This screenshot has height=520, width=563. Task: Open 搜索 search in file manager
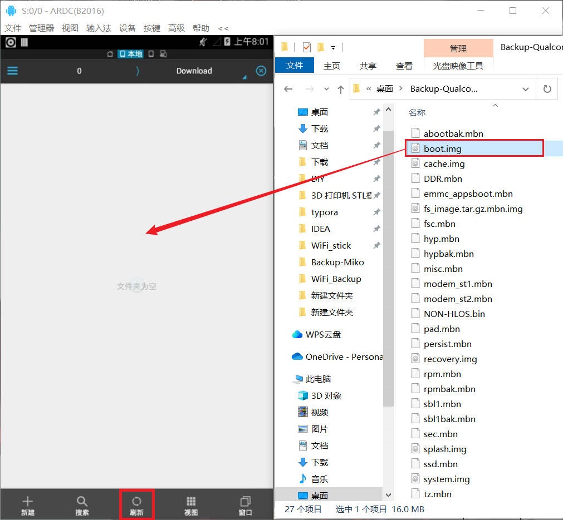pyautogui.click(x=82, y=505)
